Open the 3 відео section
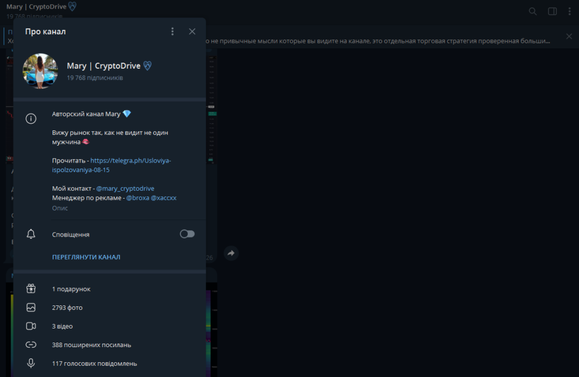Image resolution: width=579 pixels, height=377 pixels. click(x=109, y=326)
